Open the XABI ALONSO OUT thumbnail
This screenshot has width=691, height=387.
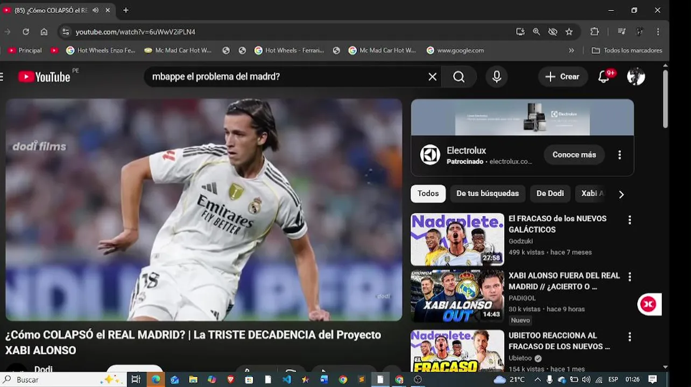(457, 296)
